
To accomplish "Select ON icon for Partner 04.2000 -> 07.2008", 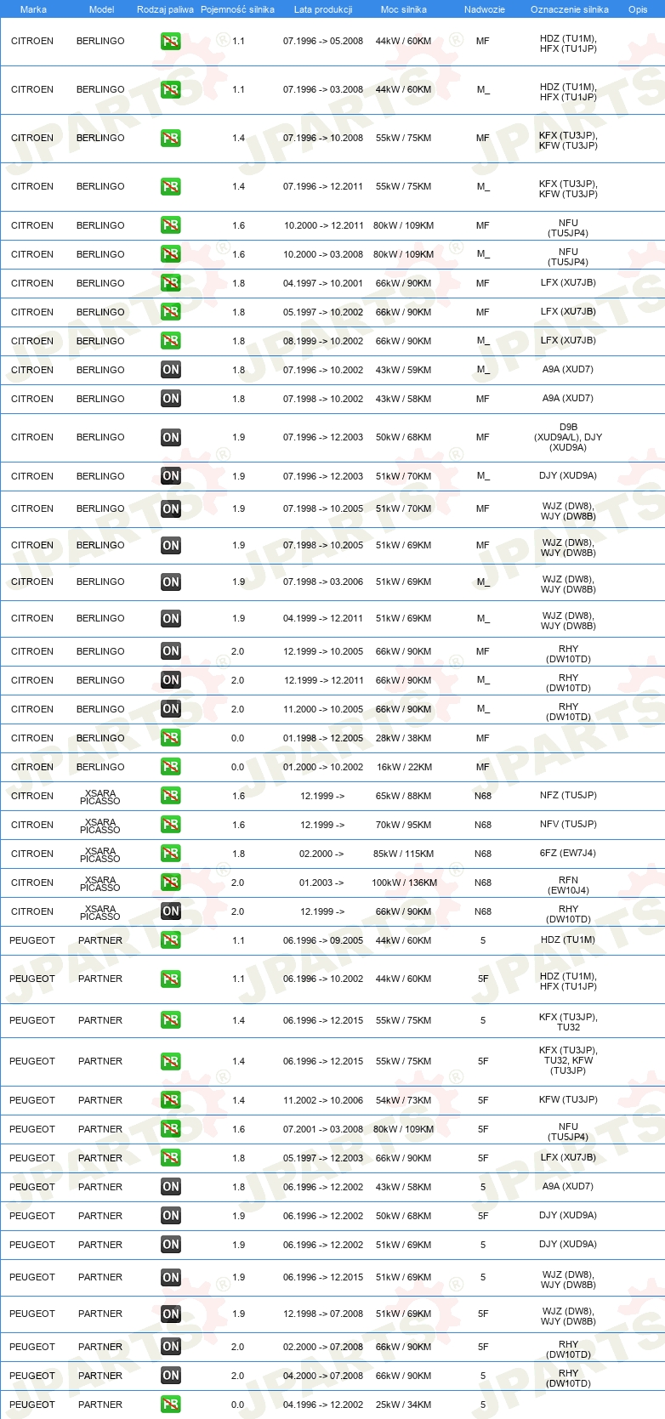I will coord(171,1376).
